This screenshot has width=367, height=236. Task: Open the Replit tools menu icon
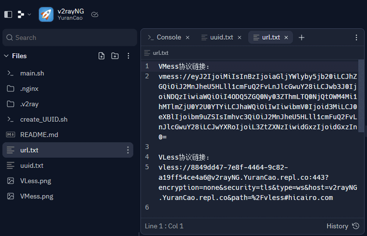click(x=21, y=15)
